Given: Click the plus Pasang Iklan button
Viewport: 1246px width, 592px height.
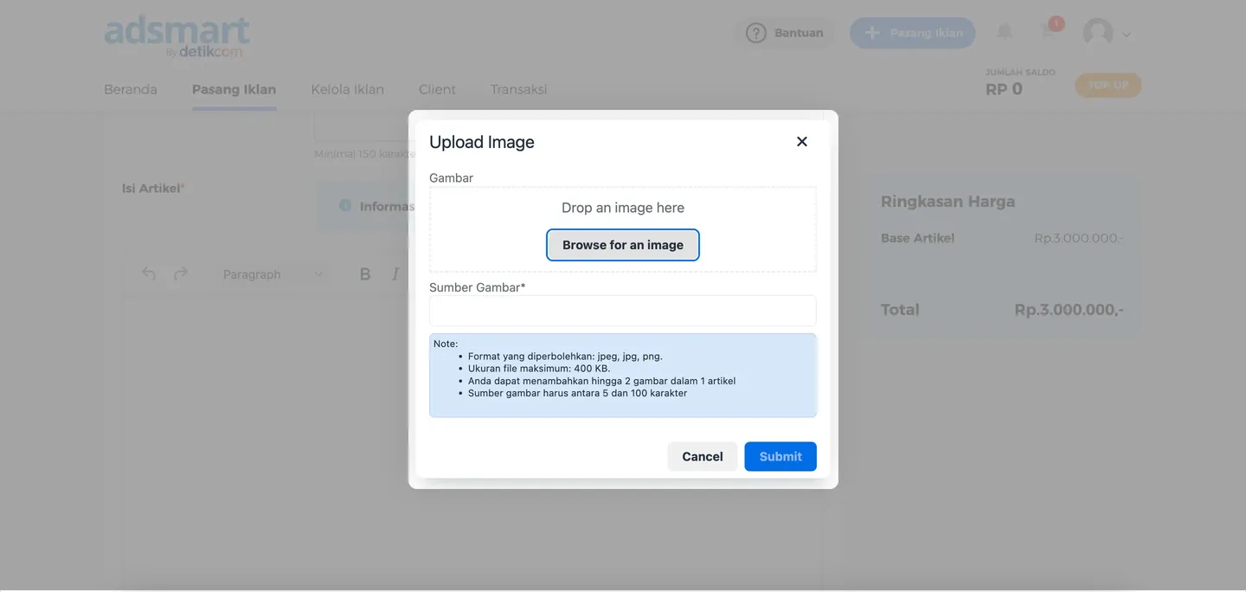Looking at the screenshot, I should click(912, 33).
